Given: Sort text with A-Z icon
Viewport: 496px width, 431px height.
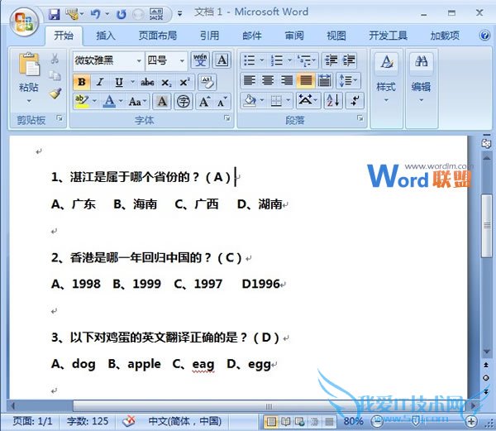Looking at the screenshot, I should click(333, 101).
